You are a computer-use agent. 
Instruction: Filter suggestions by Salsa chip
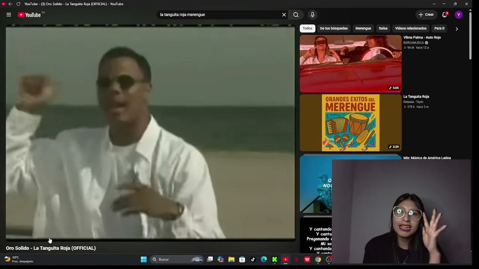383,28
